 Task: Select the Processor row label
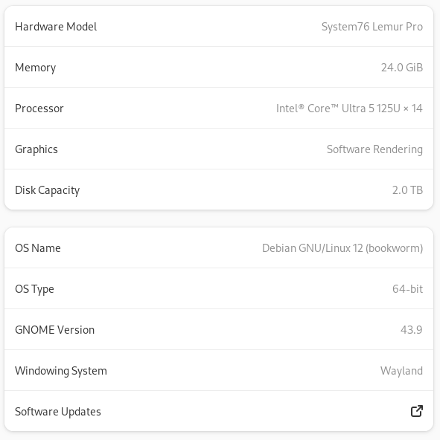click(39, 109)
